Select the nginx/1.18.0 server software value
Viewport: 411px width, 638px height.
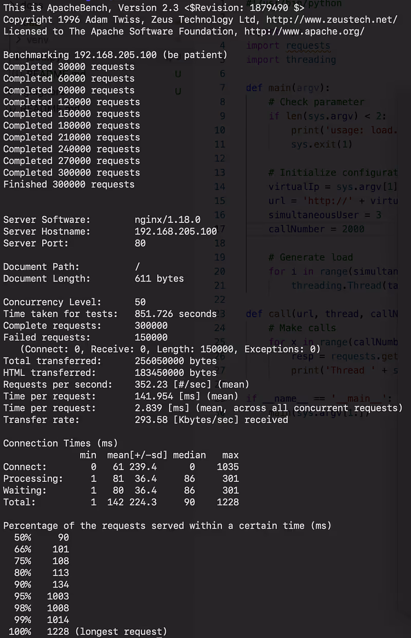click(x=167, y=220)
